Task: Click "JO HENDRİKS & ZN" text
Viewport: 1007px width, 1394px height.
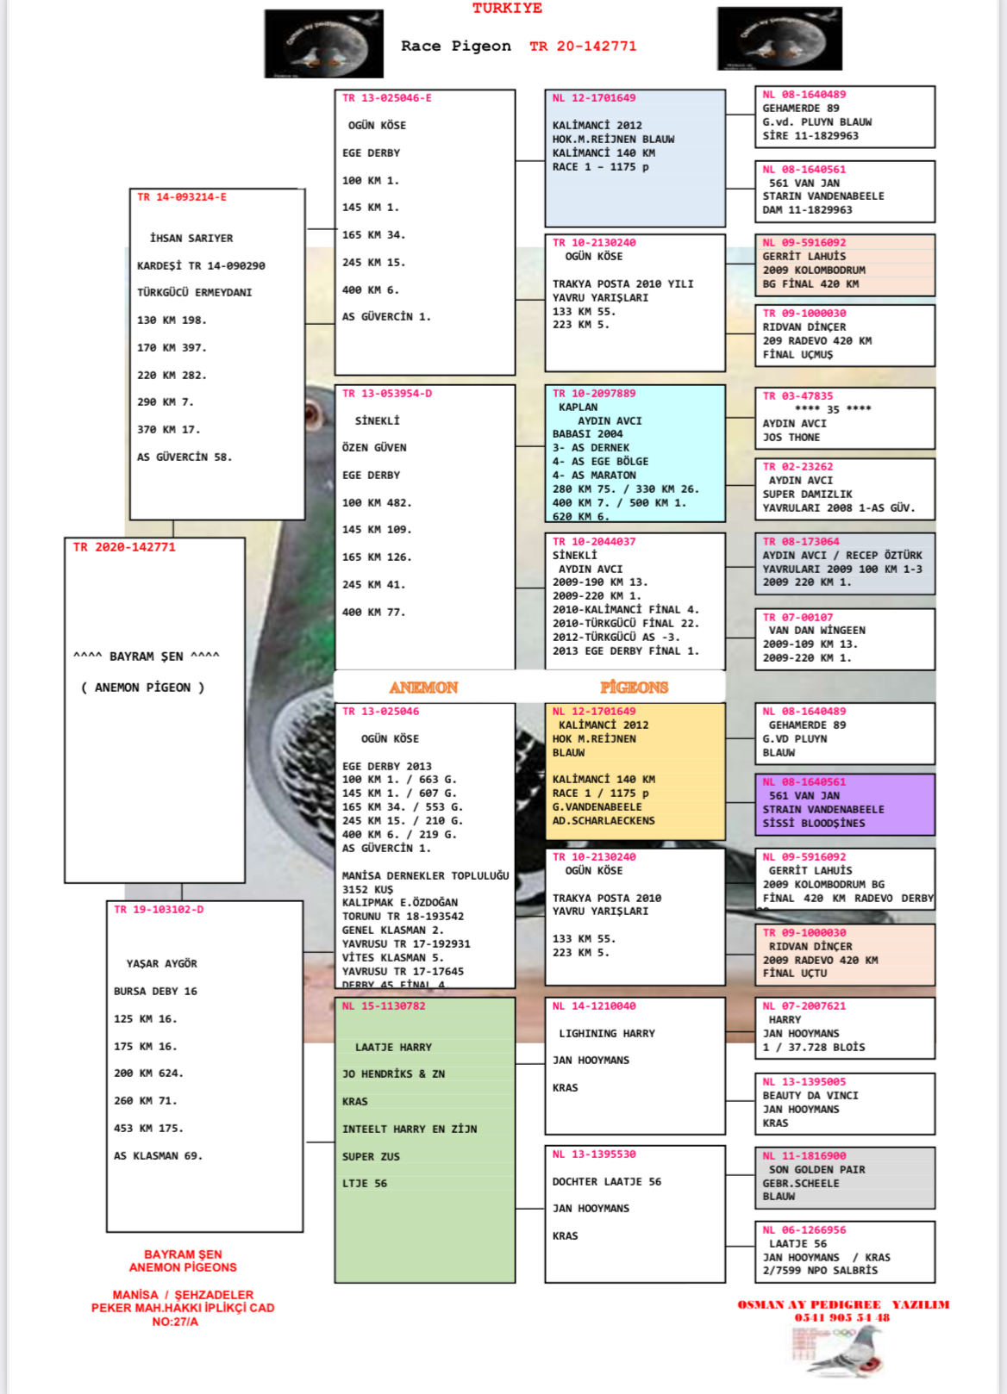Action: [394, 1074]
